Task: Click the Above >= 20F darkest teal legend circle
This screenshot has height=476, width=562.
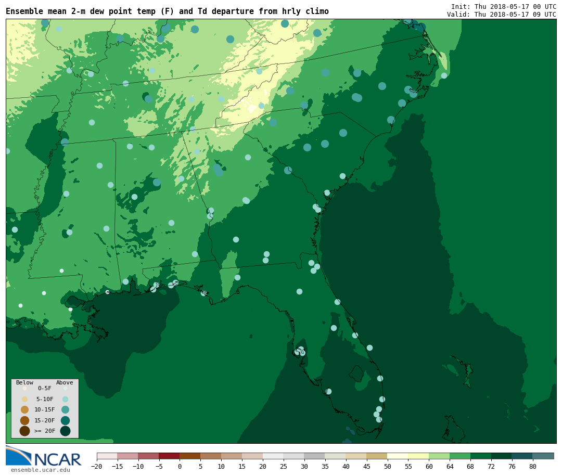Action: (65, 431)
